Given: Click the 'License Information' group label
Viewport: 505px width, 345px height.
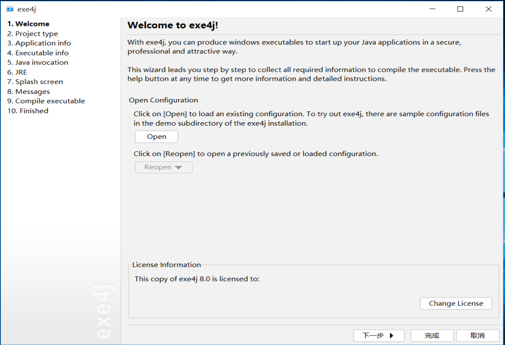Looking at the screenshot, I should pyautogui.click(x=166, y=265).
